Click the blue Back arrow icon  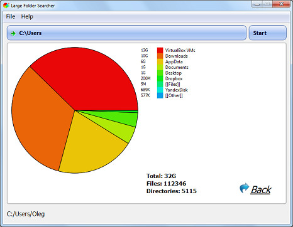coord(244,188)
